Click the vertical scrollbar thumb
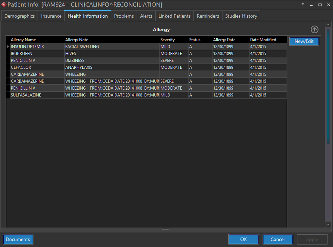 click(328, 85)
